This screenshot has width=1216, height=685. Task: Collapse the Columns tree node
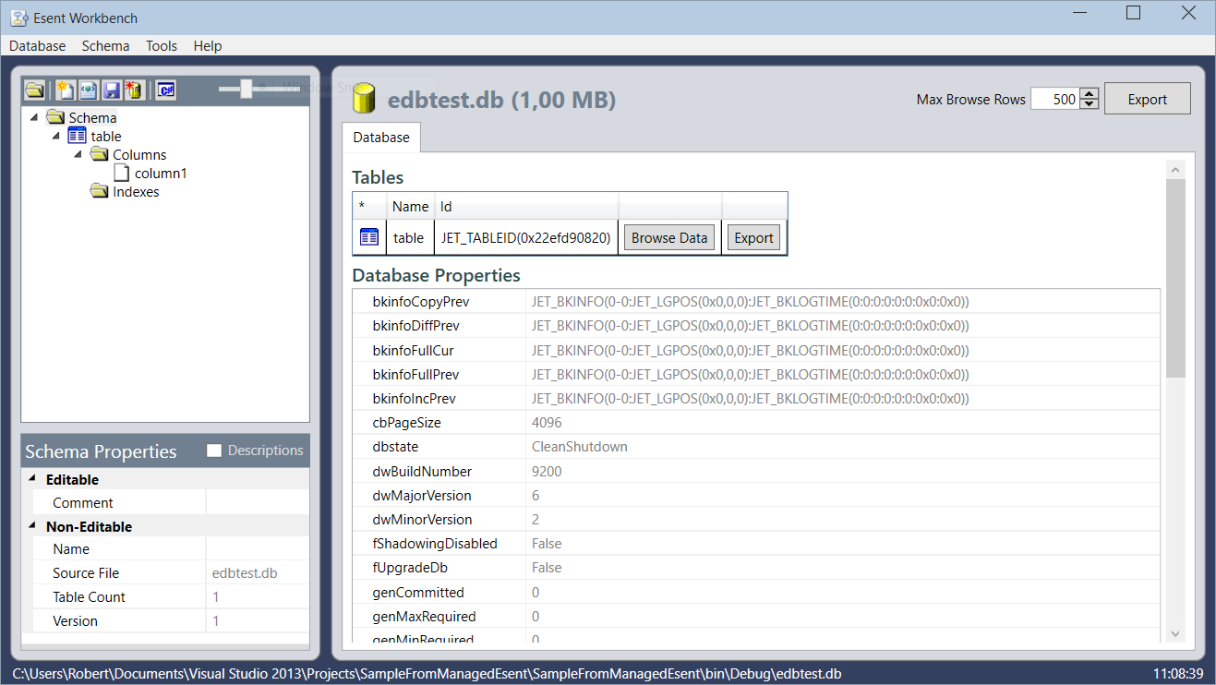coord(78,154)
